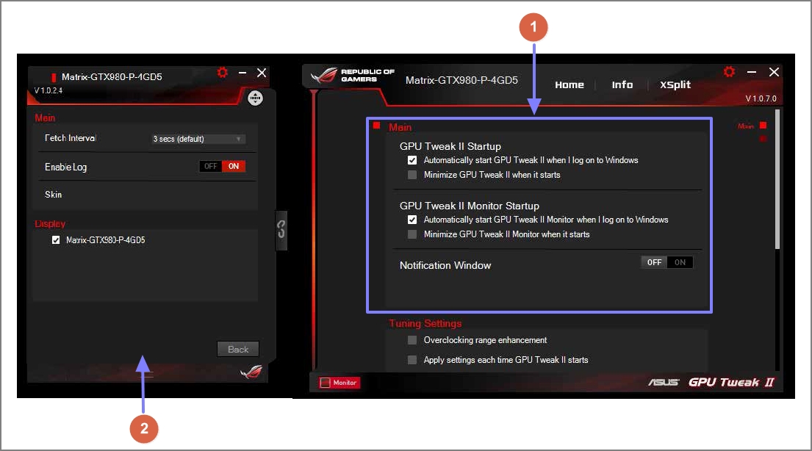Screen dimensions: 812x451
Task: Click GPU Tweak II settings scrollbar
Action: (x=777, y=179)
